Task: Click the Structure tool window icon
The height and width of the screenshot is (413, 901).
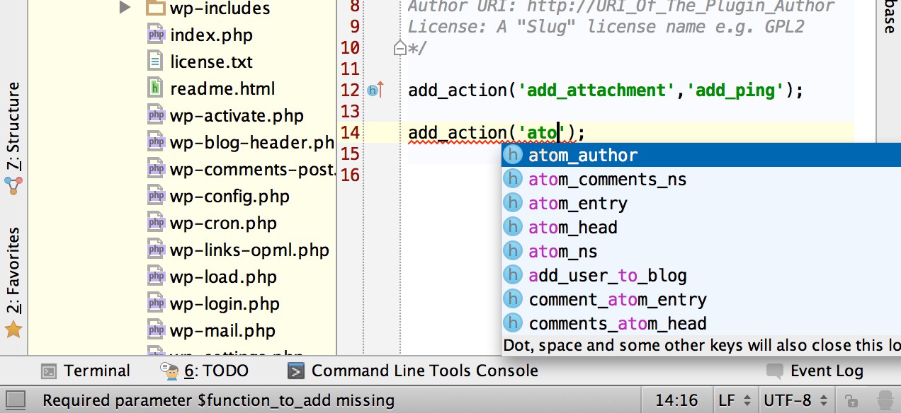Action: click(13, 186)
